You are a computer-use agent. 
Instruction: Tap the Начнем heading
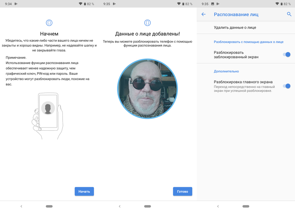point(49,34)
